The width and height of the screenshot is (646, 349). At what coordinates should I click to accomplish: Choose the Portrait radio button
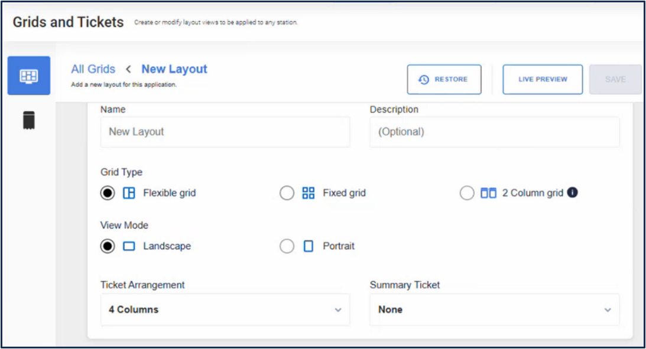287,246
